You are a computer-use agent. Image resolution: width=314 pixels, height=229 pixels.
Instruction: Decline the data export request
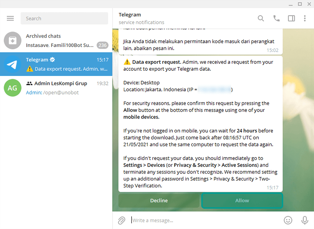coord(159,200)
